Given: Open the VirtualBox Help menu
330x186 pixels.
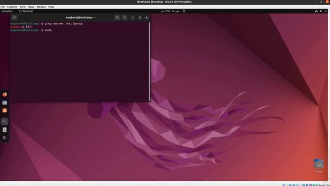Looking at the screenshot, I should coord(51,7).
